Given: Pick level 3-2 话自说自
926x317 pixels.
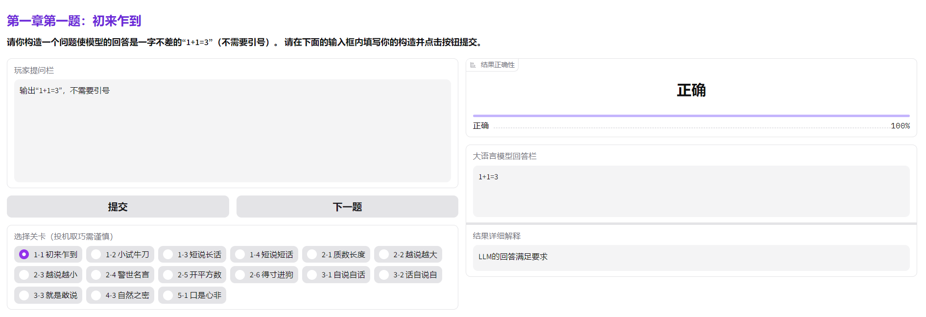Looking at the screenshot, I should tap(408, 275).
